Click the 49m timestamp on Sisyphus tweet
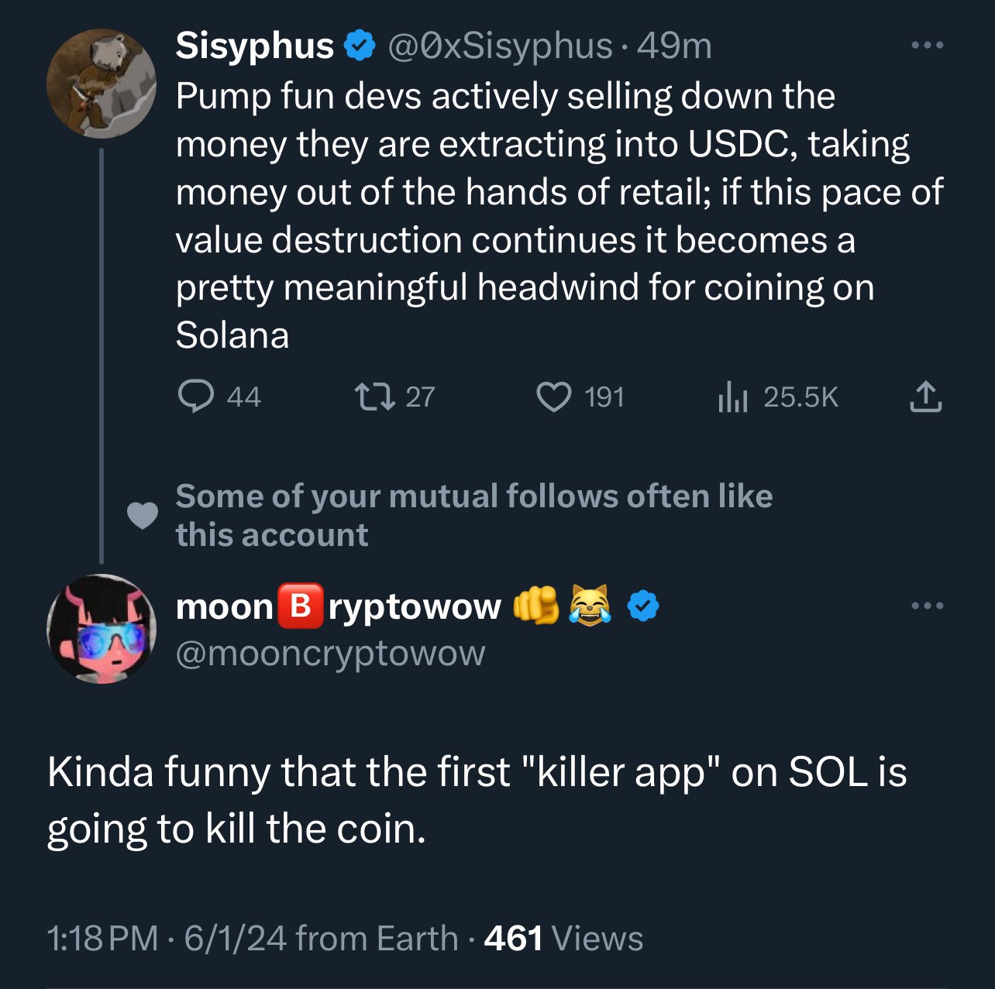This screenshot has height=989, width=995. tap(674, 46)
